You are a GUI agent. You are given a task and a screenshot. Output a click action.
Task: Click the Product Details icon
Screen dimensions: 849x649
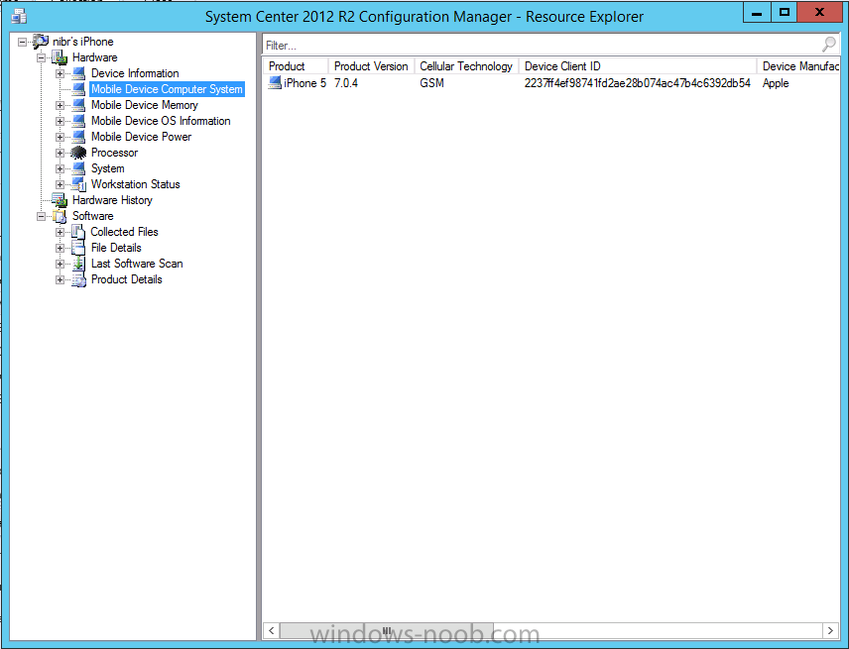coord(78,279)
